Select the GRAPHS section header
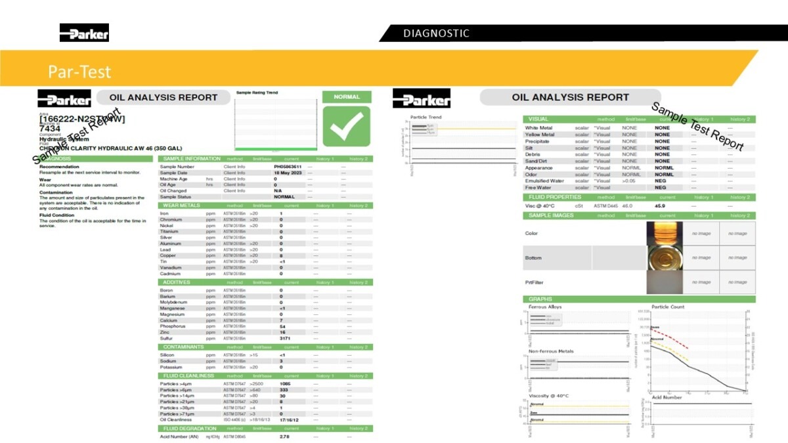788x443 pixels. click(x=639, y=299)
